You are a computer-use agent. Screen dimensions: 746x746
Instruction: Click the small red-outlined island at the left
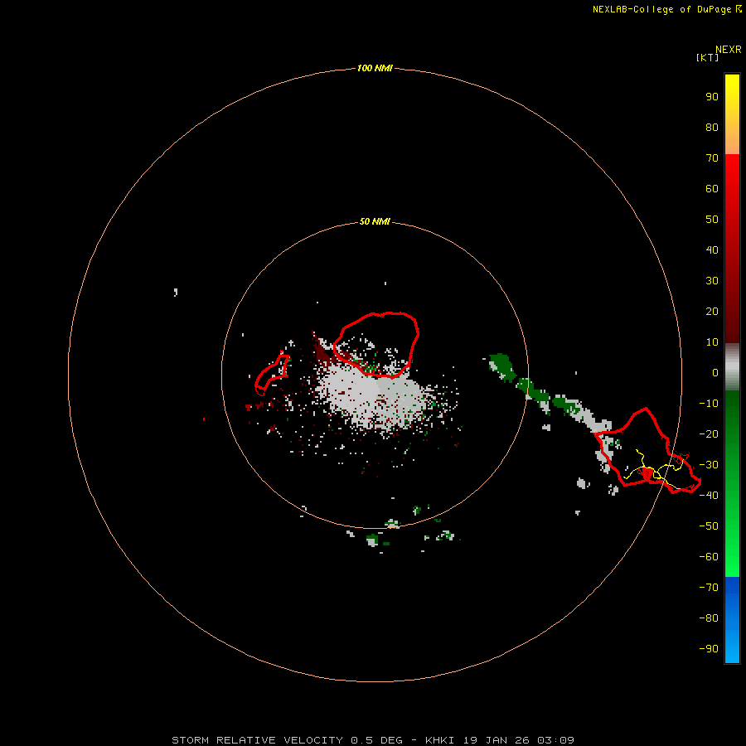(x=272, y=375)
